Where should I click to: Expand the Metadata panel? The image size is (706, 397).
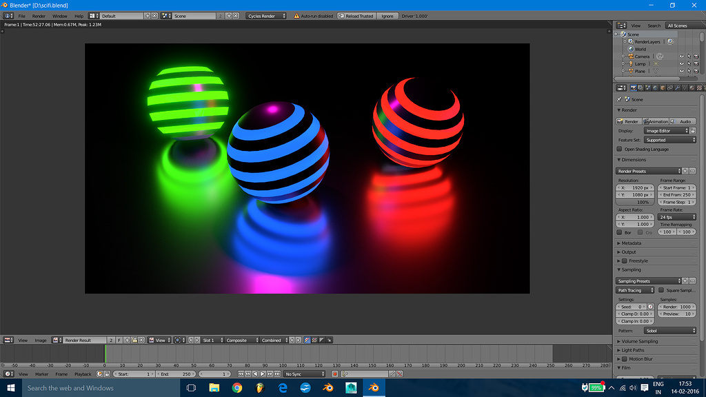point(632,243)
